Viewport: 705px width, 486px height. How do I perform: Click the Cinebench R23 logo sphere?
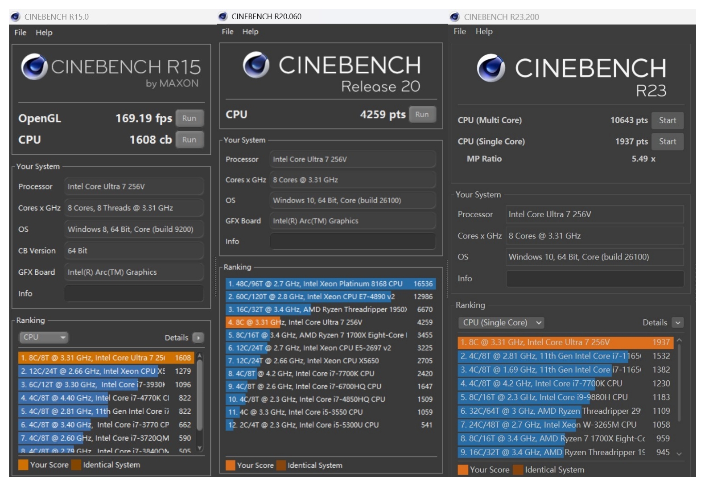click(x=491, y=68)
